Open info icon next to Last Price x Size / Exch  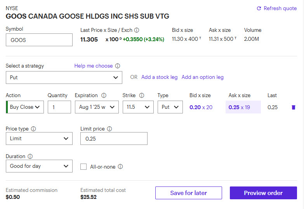tap(137, 30)
